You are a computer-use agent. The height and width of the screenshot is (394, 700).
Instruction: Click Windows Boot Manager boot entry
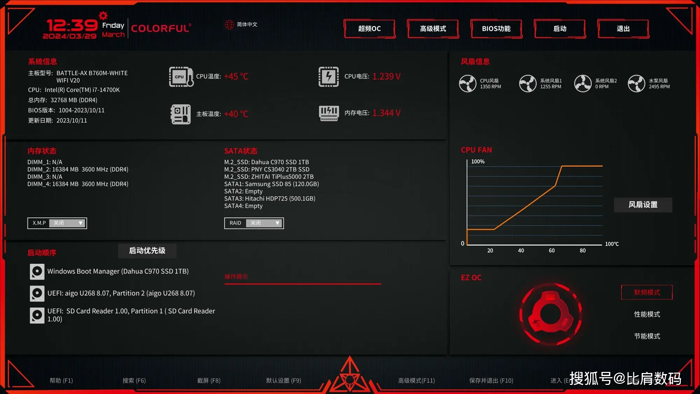tap(117, 271)
